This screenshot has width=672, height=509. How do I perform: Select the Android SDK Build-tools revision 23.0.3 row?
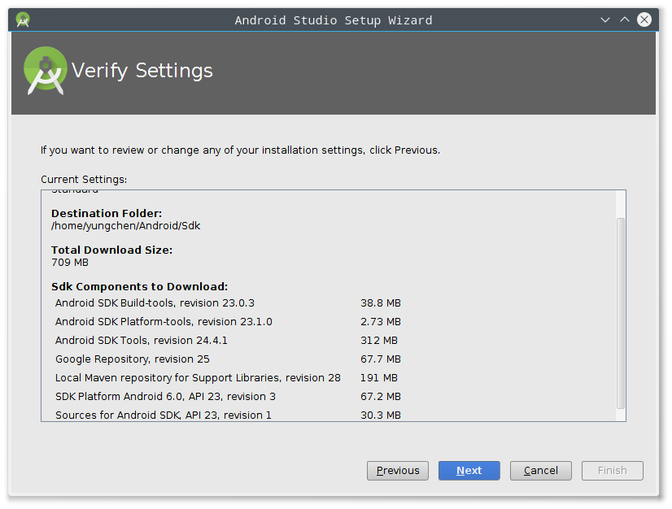pyautogui.click(x=228, y=303)
